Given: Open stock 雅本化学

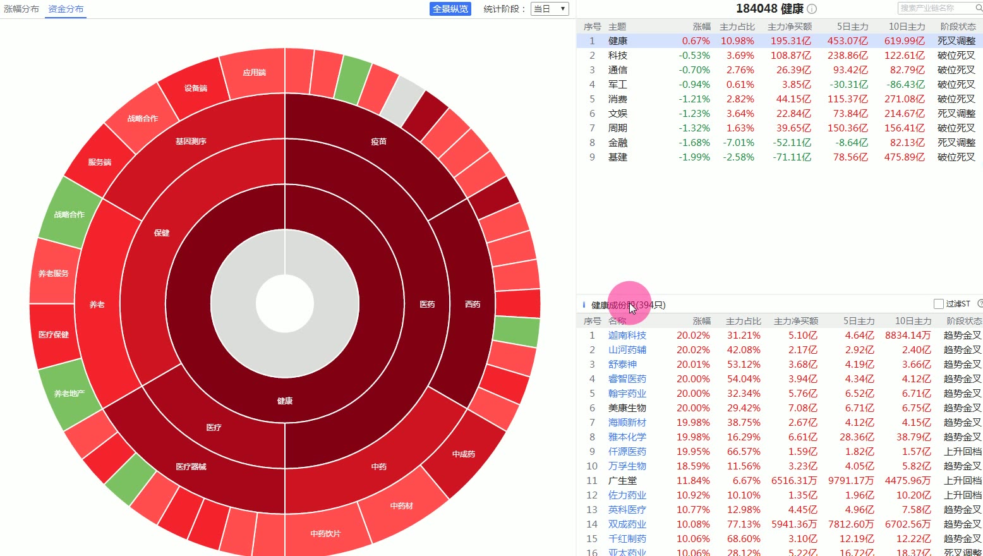Looking at the screenshot, I should point(627,437).
